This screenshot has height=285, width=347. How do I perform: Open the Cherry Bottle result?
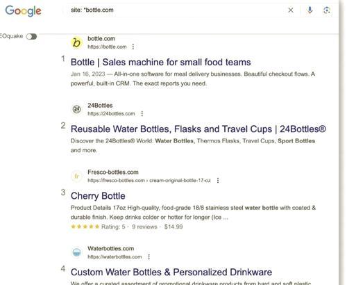(x=98, y=196)
